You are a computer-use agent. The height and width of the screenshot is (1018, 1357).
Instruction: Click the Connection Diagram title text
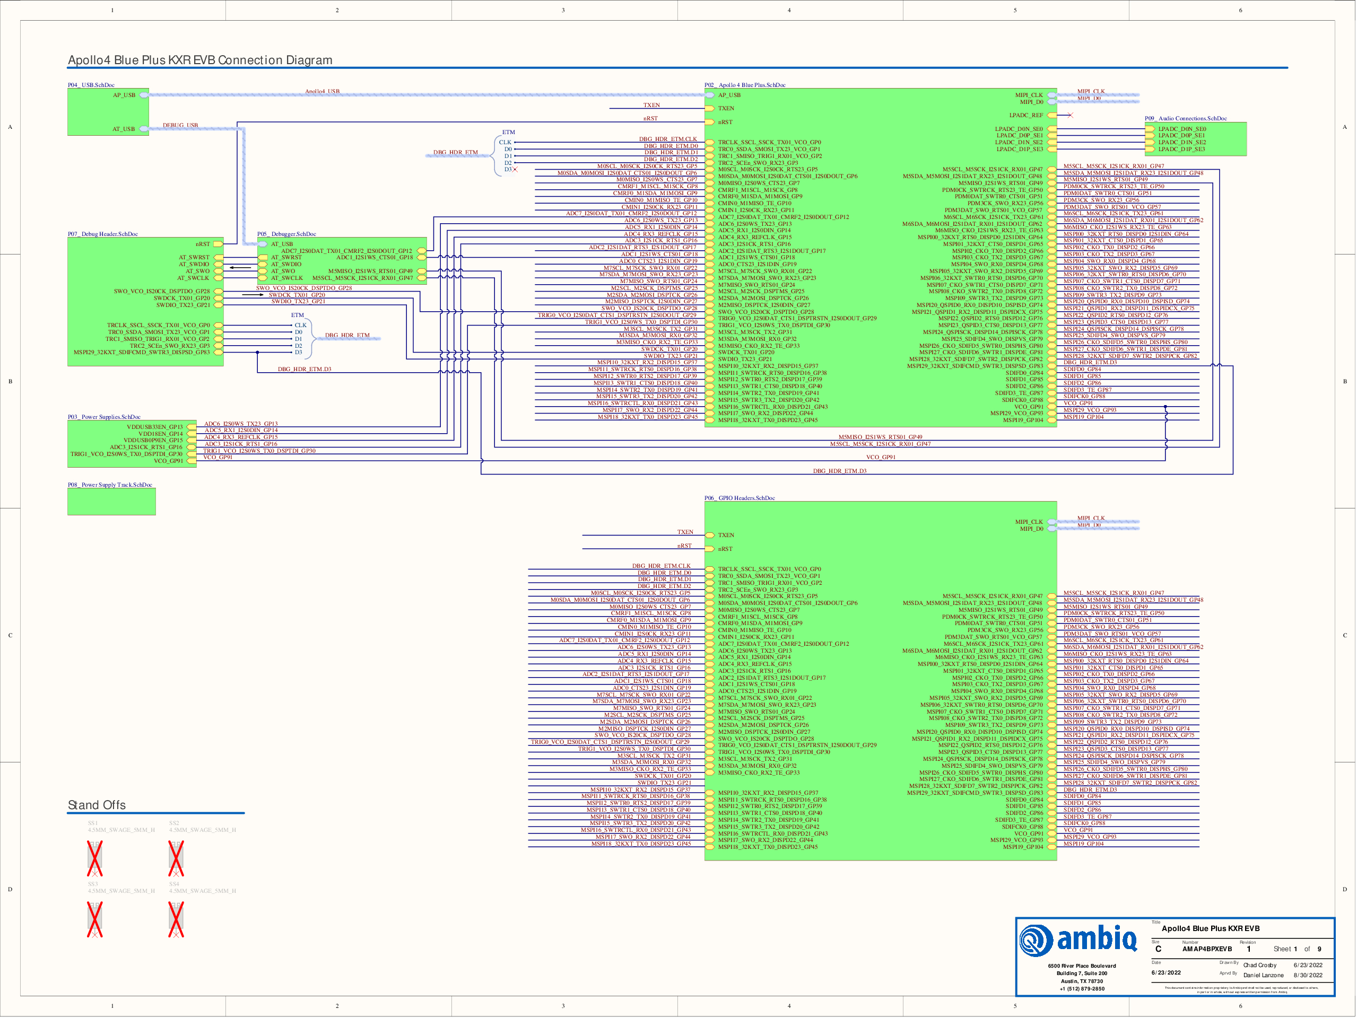[x=199, y=60]
